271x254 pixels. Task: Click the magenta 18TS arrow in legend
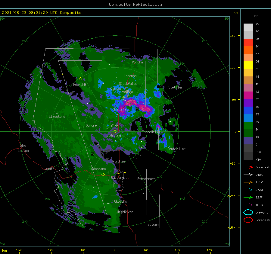coord(248,205)
